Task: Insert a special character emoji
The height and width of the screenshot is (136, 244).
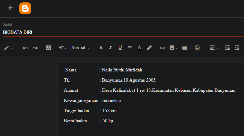Action: pyautogui.click(x=197, y=48)
